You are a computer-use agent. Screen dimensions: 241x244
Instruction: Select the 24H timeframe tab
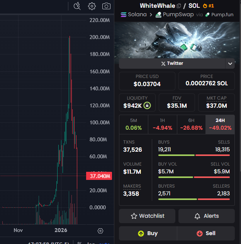[220, 124]
